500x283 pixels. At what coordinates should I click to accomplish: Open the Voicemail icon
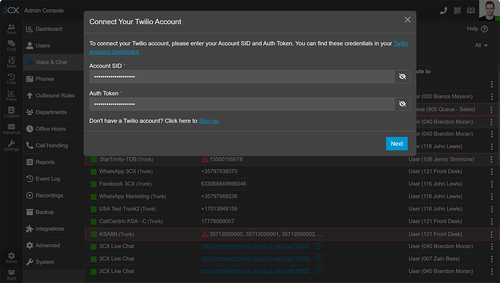11,129
